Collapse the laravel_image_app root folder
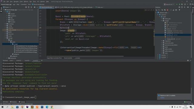This screenshot has width=194, height=109. pyautogui.click(x=4, y=10)
